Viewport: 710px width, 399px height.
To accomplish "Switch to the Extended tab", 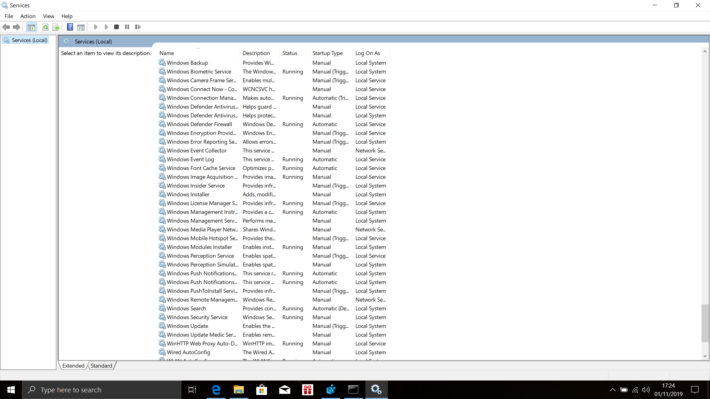I will [x=73, y=366].
